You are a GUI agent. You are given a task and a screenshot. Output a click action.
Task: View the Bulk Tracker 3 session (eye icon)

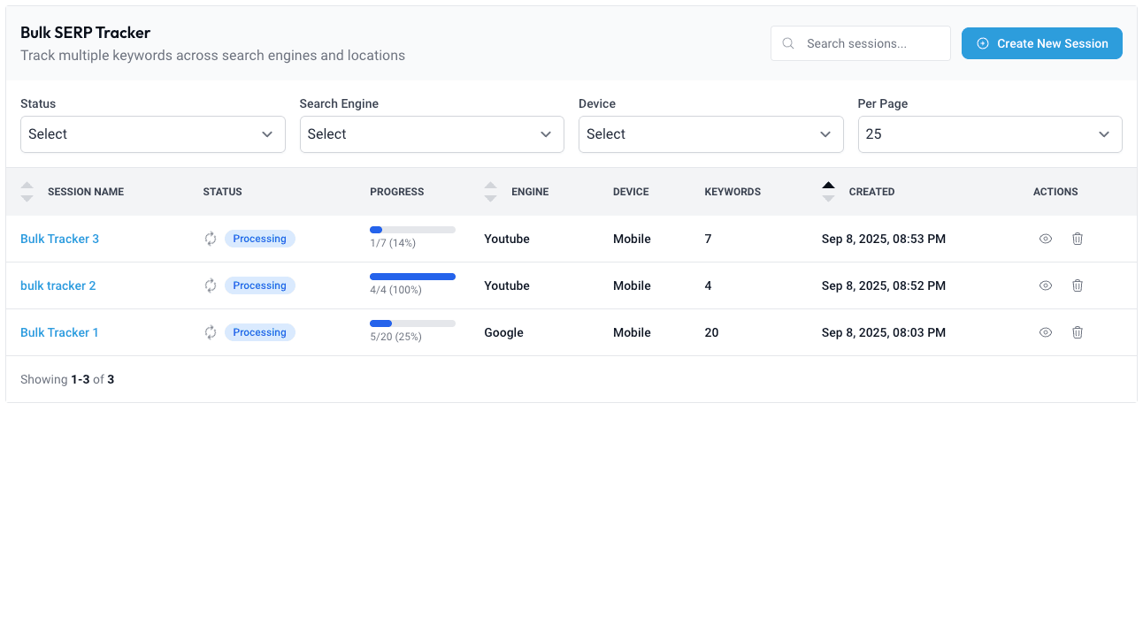(x=1046, y=239)
